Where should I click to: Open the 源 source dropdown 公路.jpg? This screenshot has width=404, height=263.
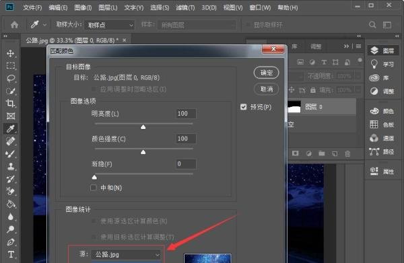pyautogui.click(x=127, y=254)
